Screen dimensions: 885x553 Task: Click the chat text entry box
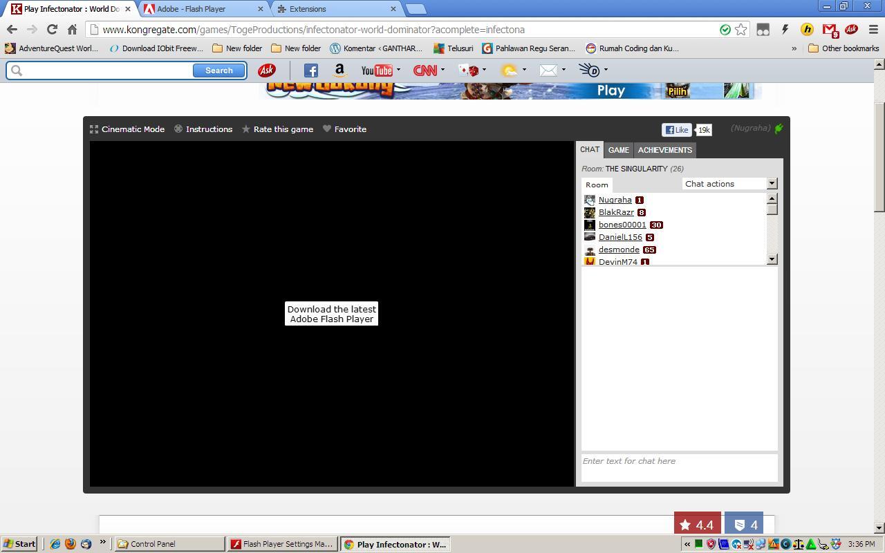point(679,467)
